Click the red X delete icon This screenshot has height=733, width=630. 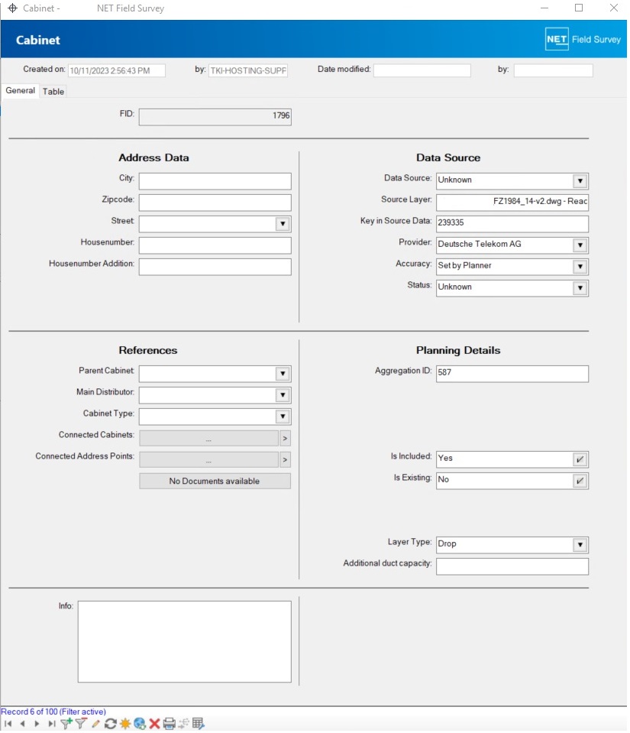click(x=154, y=724)
